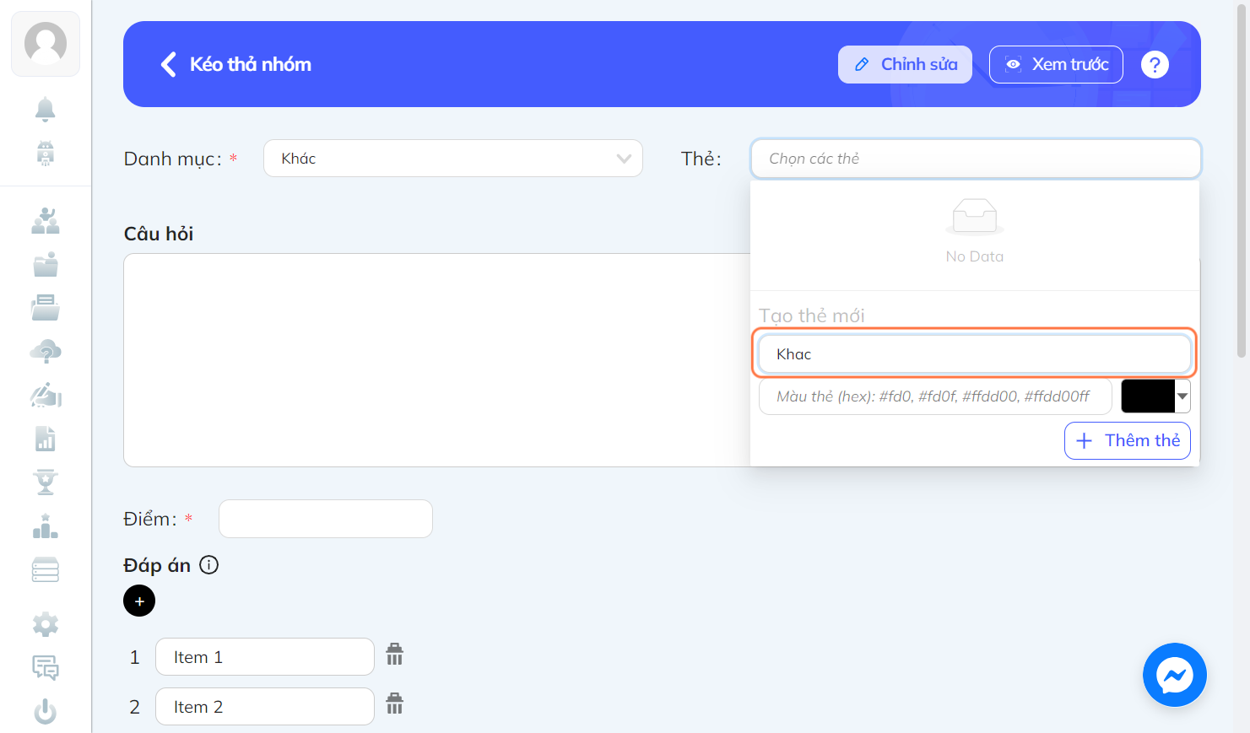Image resolution: width=1250 pixels, height=733 pixels.
Task: Expand the tag color picker arrow
Action: point(1182,396)
